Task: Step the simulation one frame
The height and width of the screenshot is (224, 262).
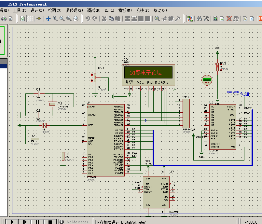Action: (24, 222)
